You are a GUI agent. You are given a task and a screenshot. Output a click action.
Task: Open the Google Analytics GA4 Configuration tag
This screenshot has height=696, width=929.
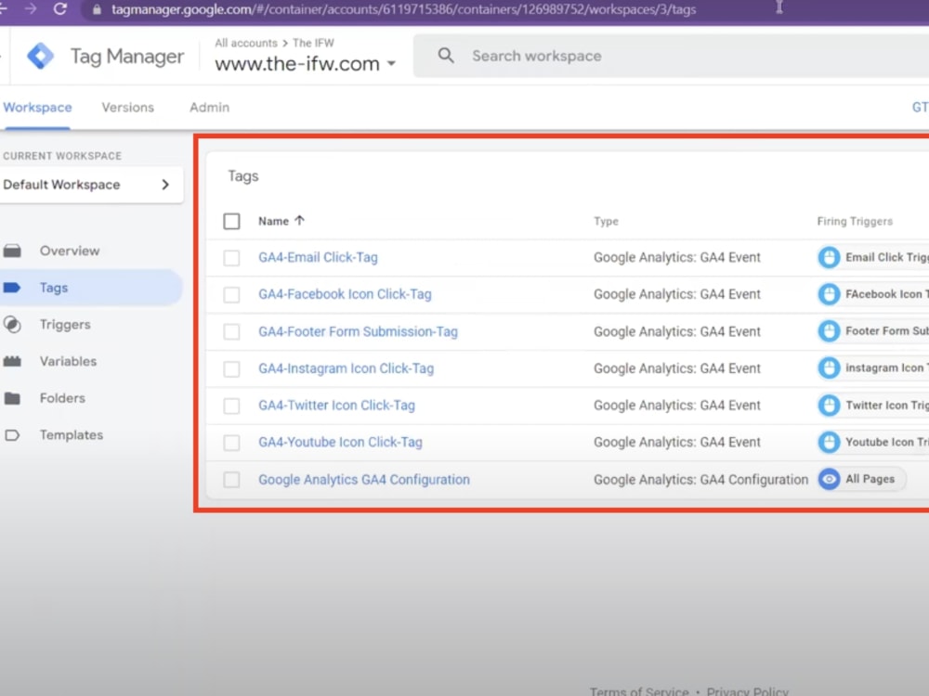[x=363, y=479]
